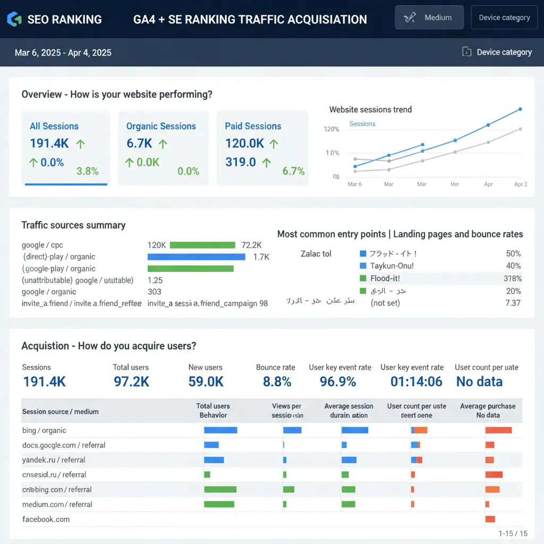
Task: Click the 1-15 / 15 pagination control
Action: 513,533
